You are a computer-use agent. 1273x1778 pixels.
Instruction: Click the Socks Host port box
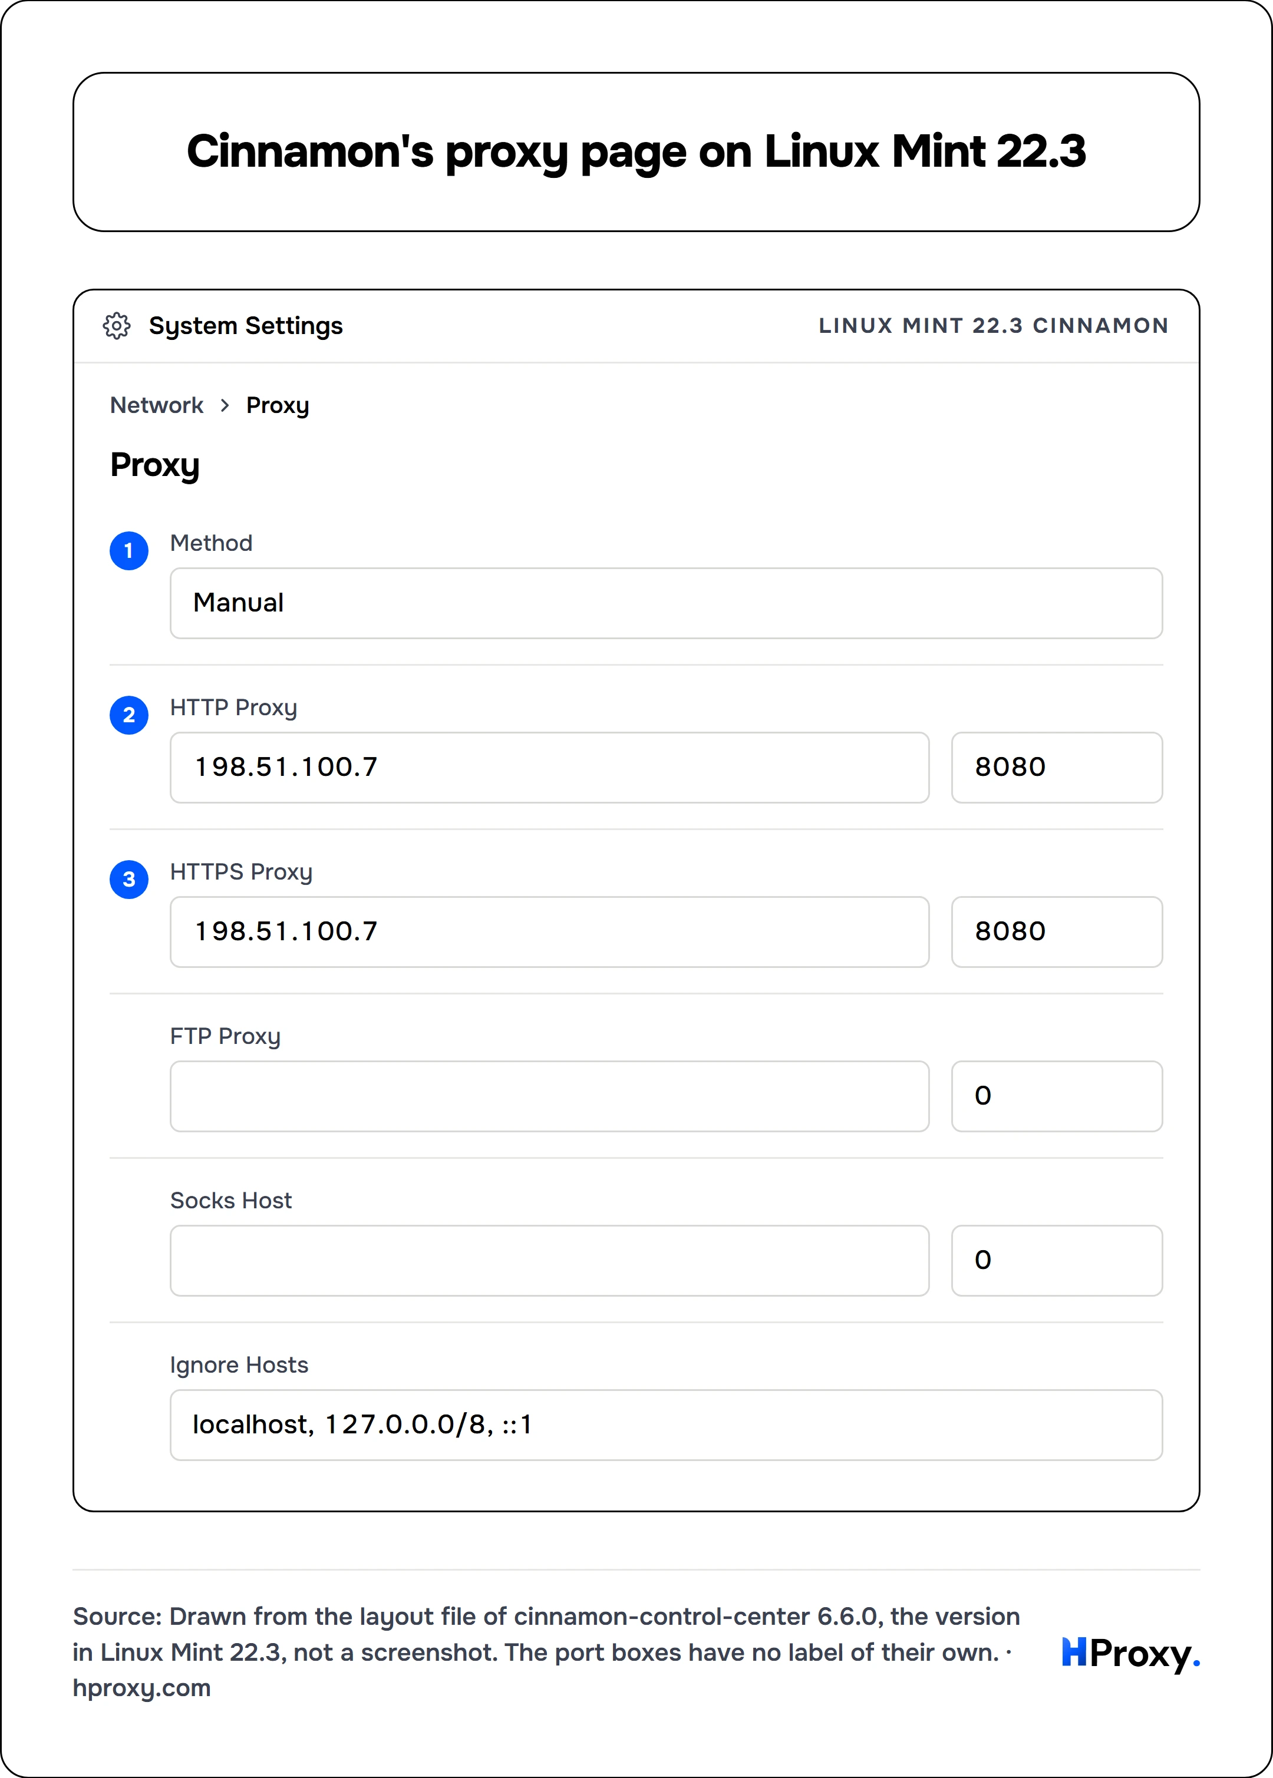(x=1057, y=1261)
